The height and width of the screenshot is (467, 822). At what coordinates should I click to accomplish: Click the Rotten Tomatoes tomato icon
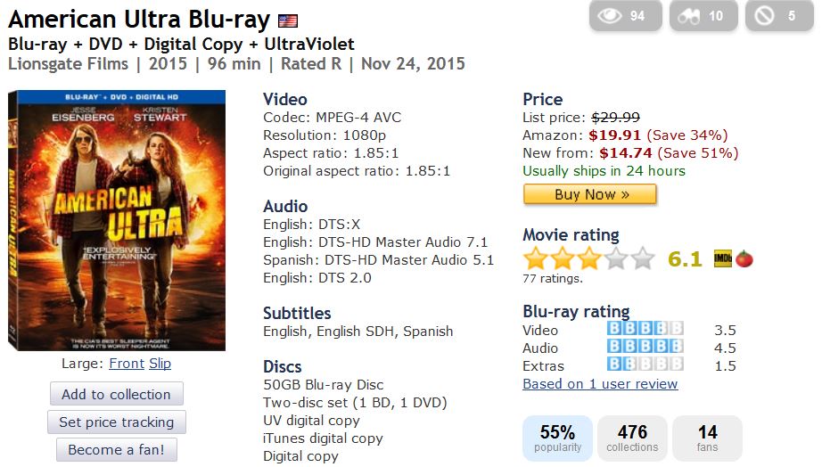coord(744,259)
